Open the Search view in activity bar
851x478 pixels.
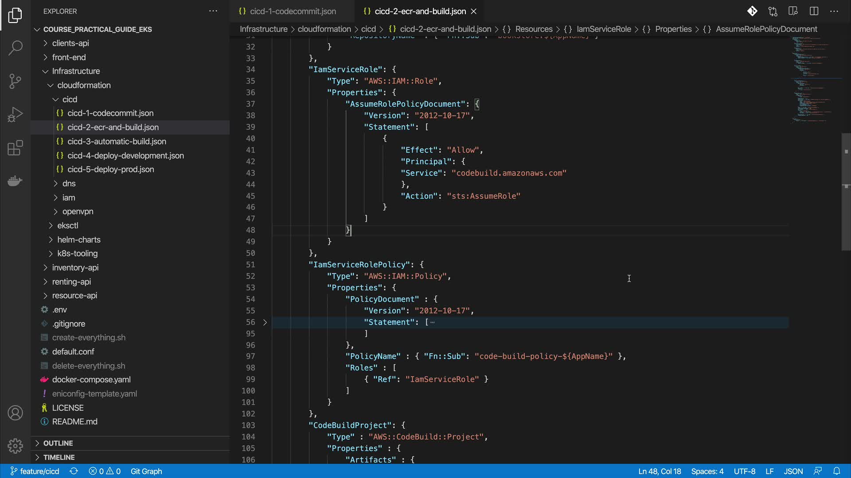point(15,48)
